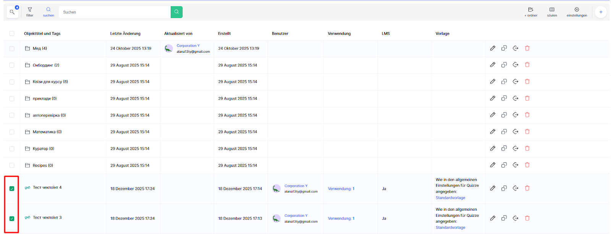Open the Квізи для курсу folder
611x234 pixels.
click(50, 82)
